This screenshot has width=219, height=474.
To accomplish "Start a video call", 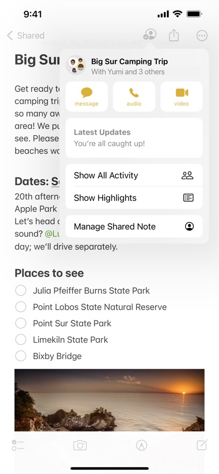I will click(181, 97).
